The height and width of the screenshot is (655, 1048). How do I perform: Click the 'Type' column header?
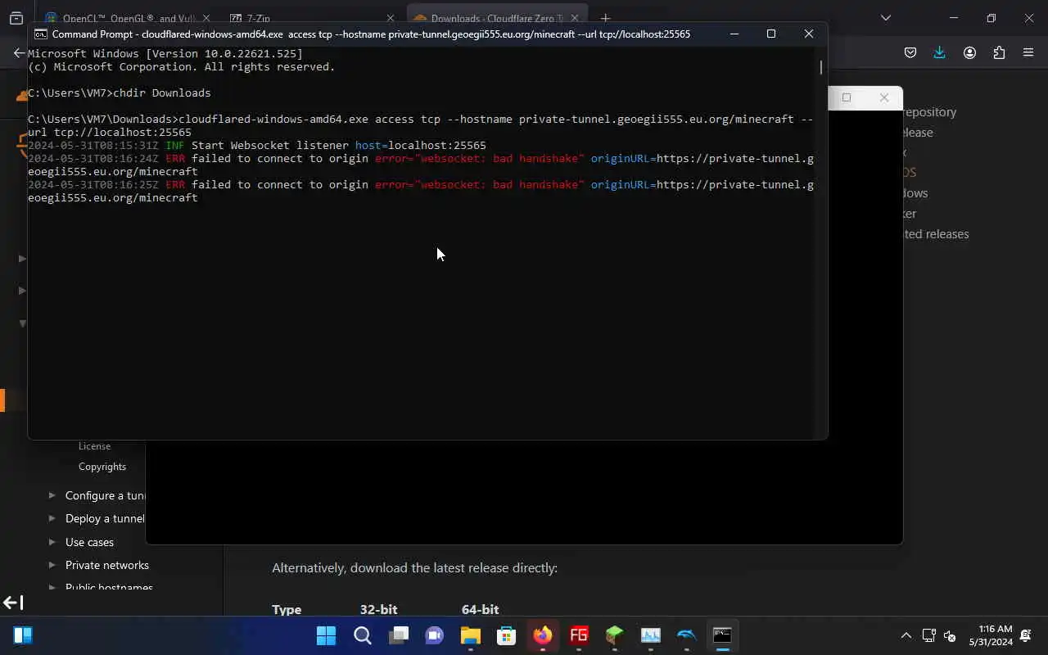click(287, 609)
